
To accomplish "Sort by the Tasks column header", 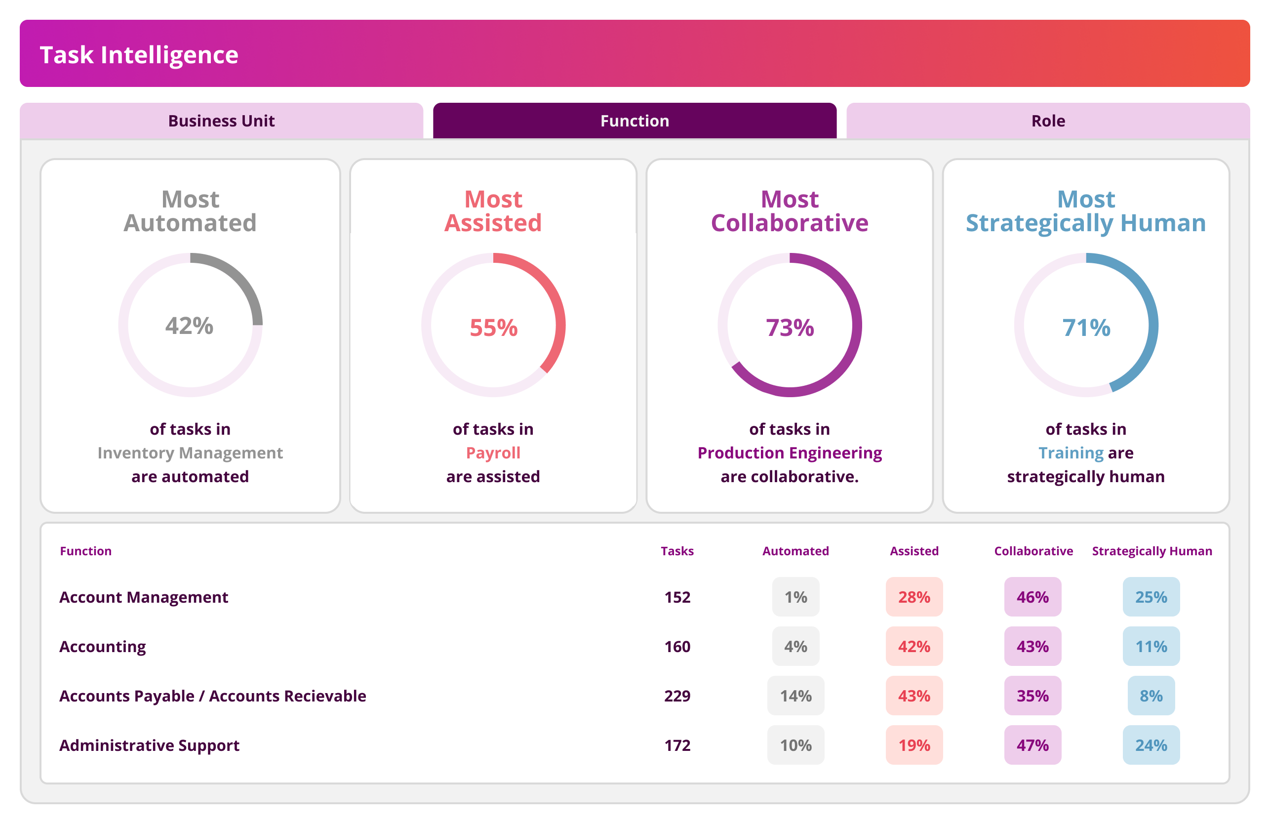I will tap(677, 551).
